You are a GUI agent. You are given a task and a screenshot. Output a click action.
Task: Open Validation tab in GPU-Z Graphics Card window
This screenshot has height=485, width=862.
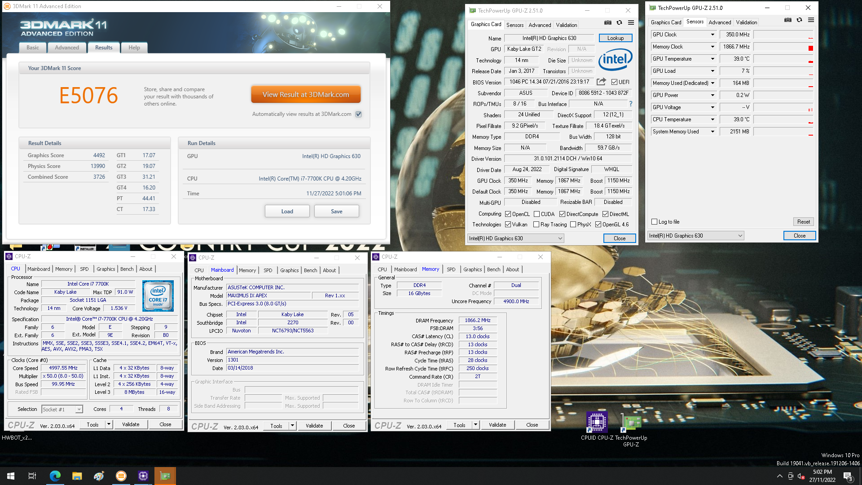(566, 25)
